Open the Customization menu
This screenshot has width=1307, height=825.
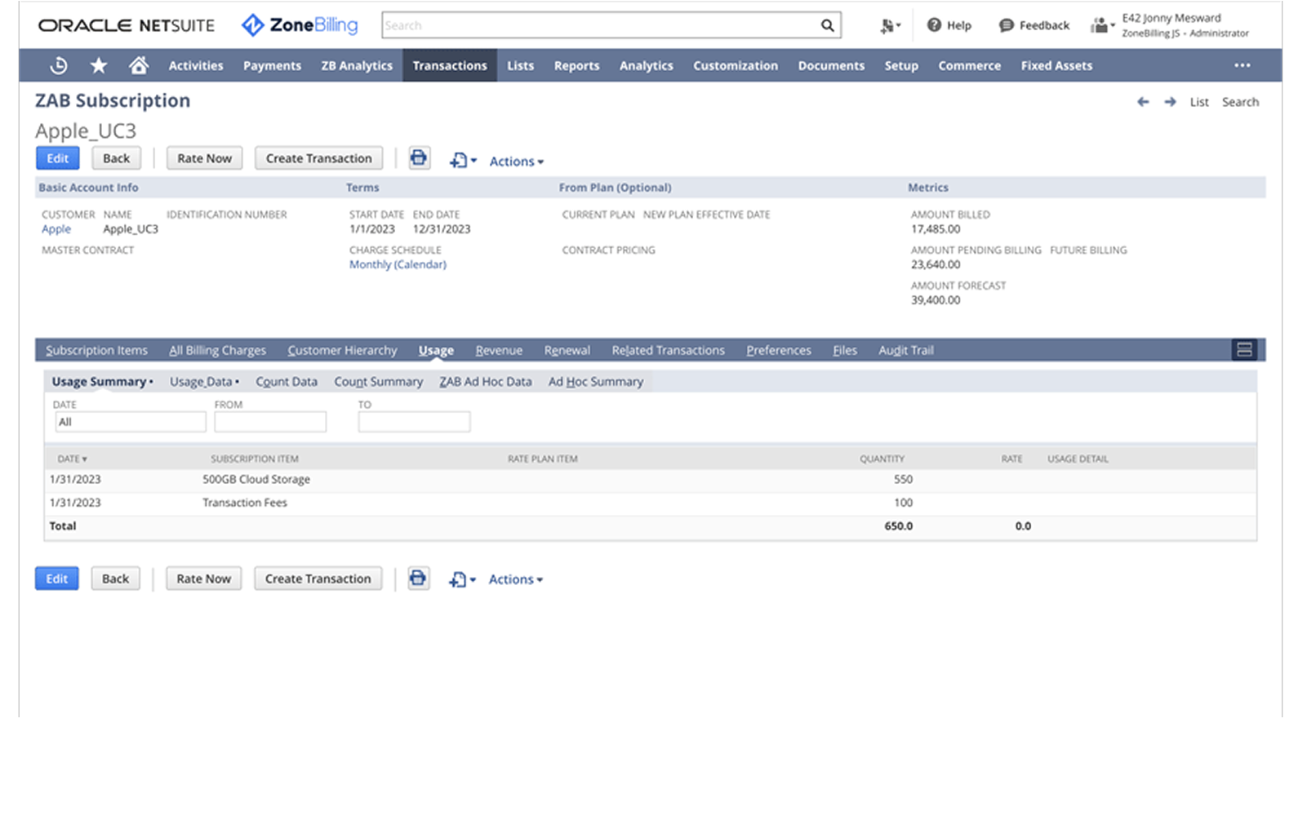tap(736, 65)
